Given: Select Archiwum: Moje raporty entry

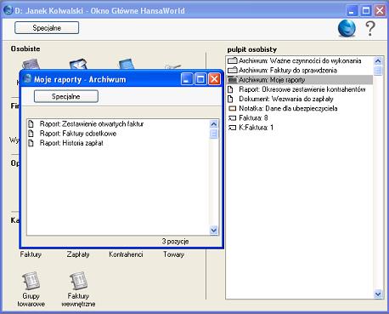Looking at the screenshot, I should click(x=300, y=80).
